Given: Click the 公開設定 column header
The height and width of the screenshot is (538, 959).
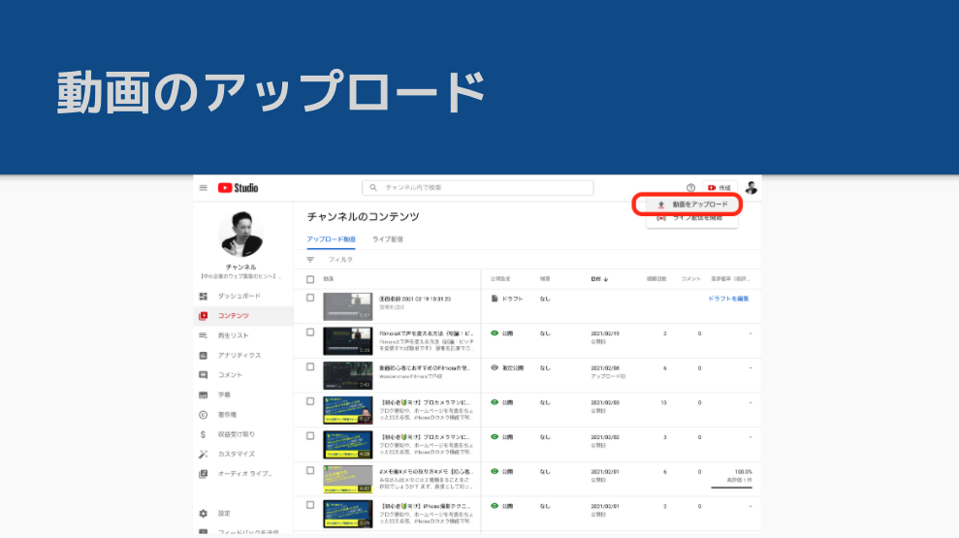Looking at the screenshot, I should (x=499, y=279).
